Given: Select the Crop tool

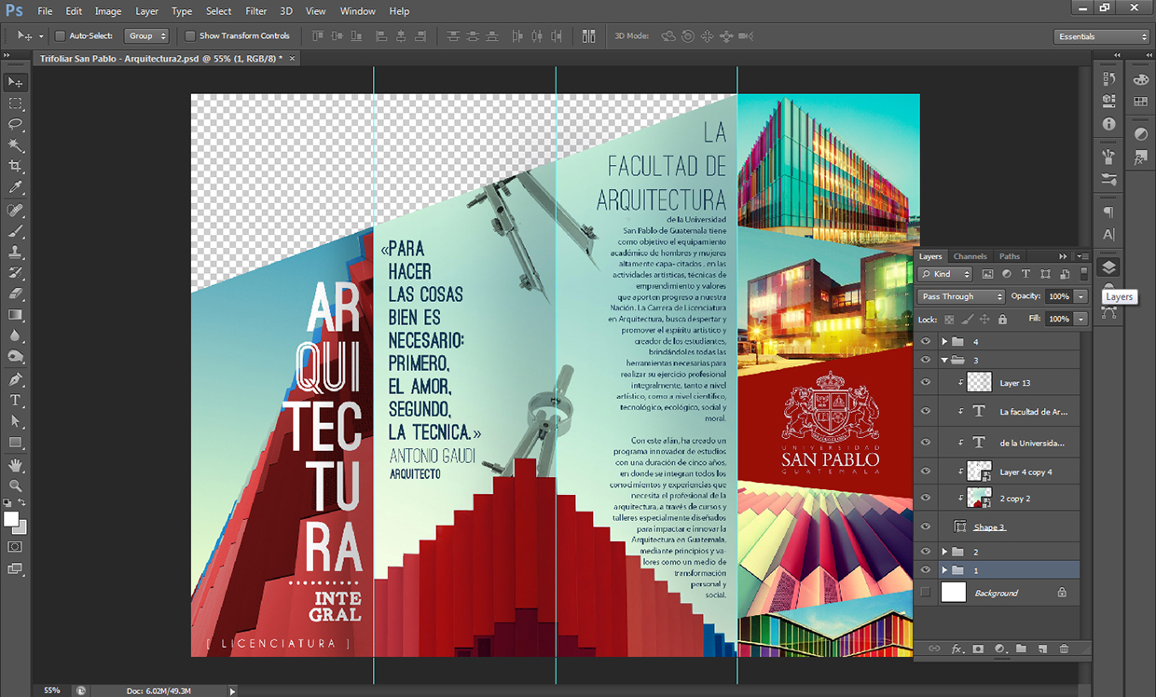Looking at the screenshot, I should tap(16, 167).
